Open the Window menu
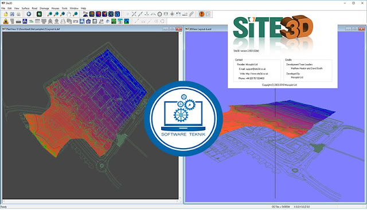Screen dimensions: 367x210 click(x=74, y=8)
